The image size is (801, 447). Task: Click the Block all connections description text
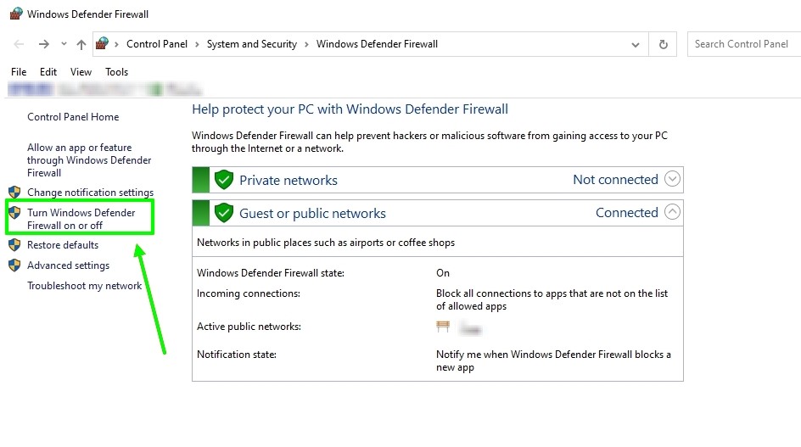pyautogui.click(x=552, y=300)
